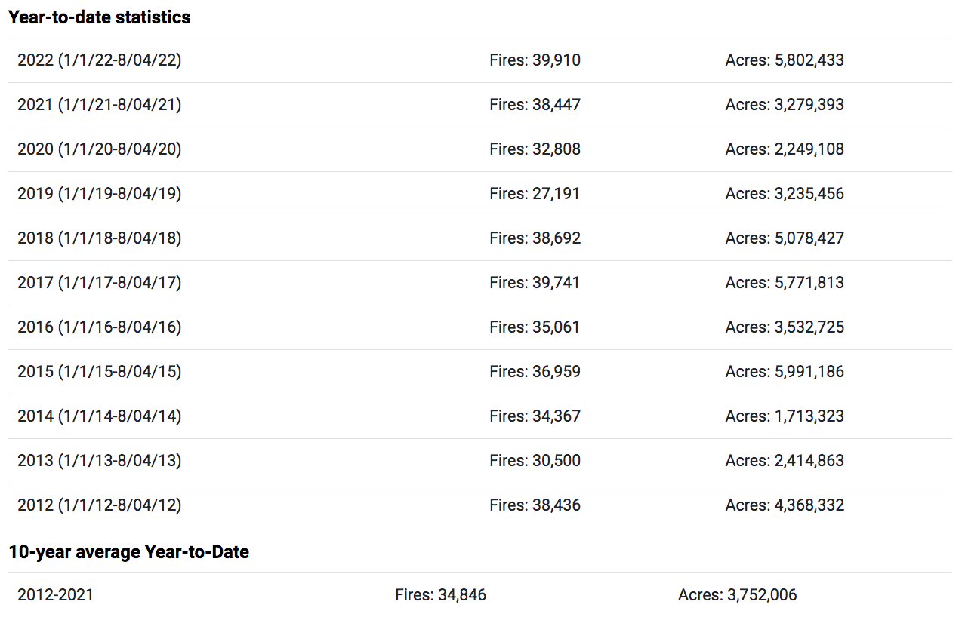Click 'Acres: 3,532,725' value
962x620 pixels.
pos(785,327)
